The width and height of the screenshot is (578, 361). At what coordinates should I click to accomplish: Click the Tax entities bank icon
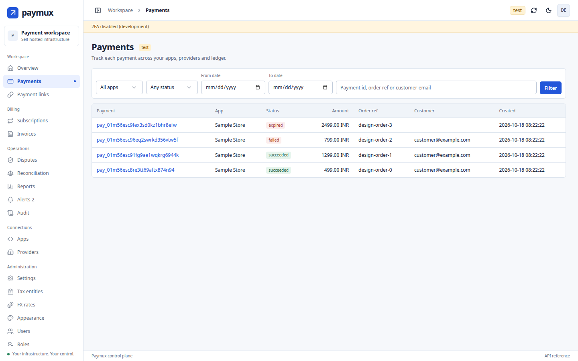click(x=10, y=292)
